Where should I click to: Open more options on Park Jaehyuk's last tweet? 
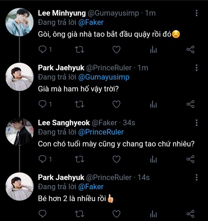(196, 177)
